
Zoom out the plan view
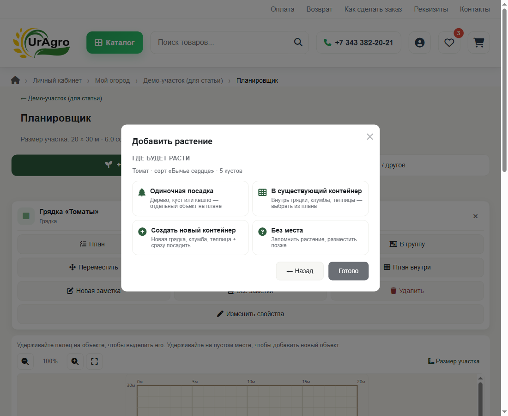click(x=25, y=361)
